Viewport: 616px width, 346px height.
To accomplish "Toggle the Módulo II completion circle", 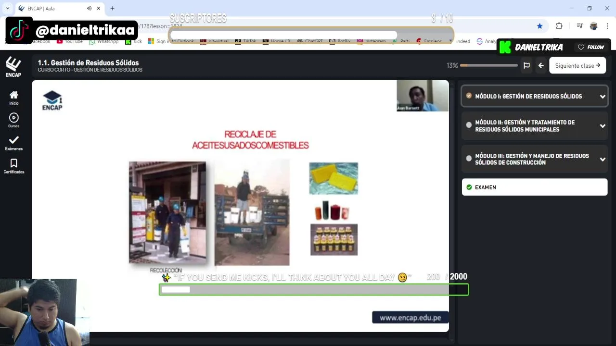I will point(469,125).
